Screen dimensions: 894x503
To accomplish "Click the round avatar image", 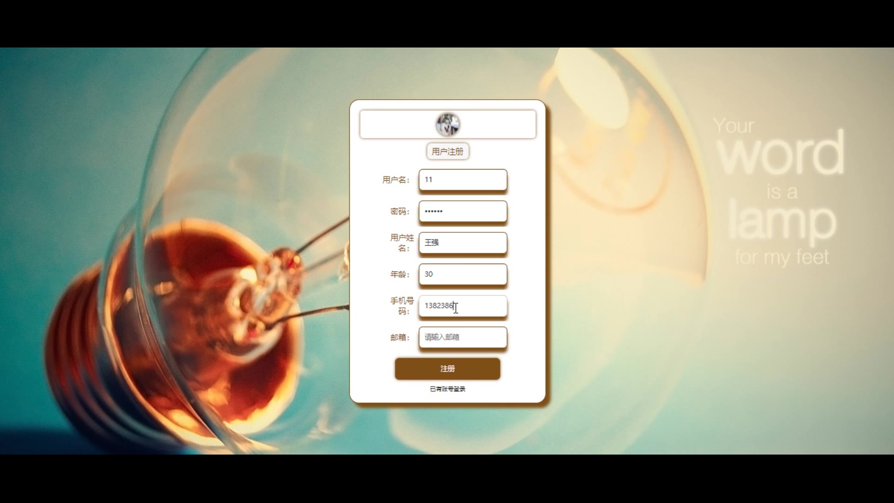I will pyautogui.click(x=448, y=124).
